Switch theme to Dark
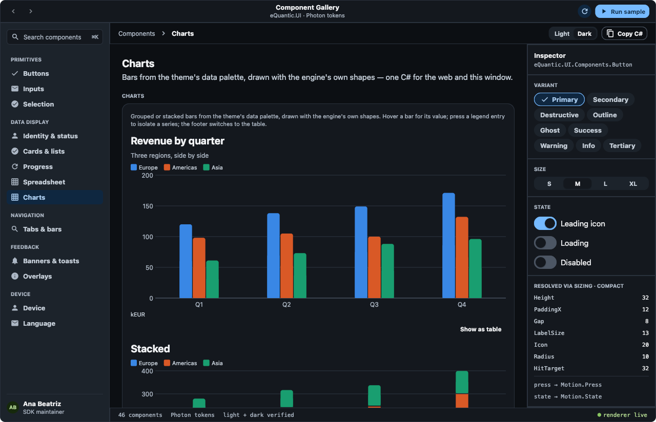 coord(584,33)
